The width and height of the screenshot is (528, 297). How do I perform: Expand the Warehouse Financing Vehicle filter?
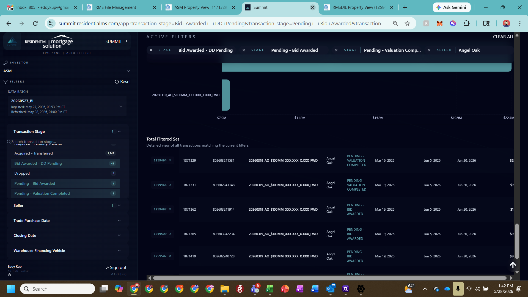coord(68,251)
